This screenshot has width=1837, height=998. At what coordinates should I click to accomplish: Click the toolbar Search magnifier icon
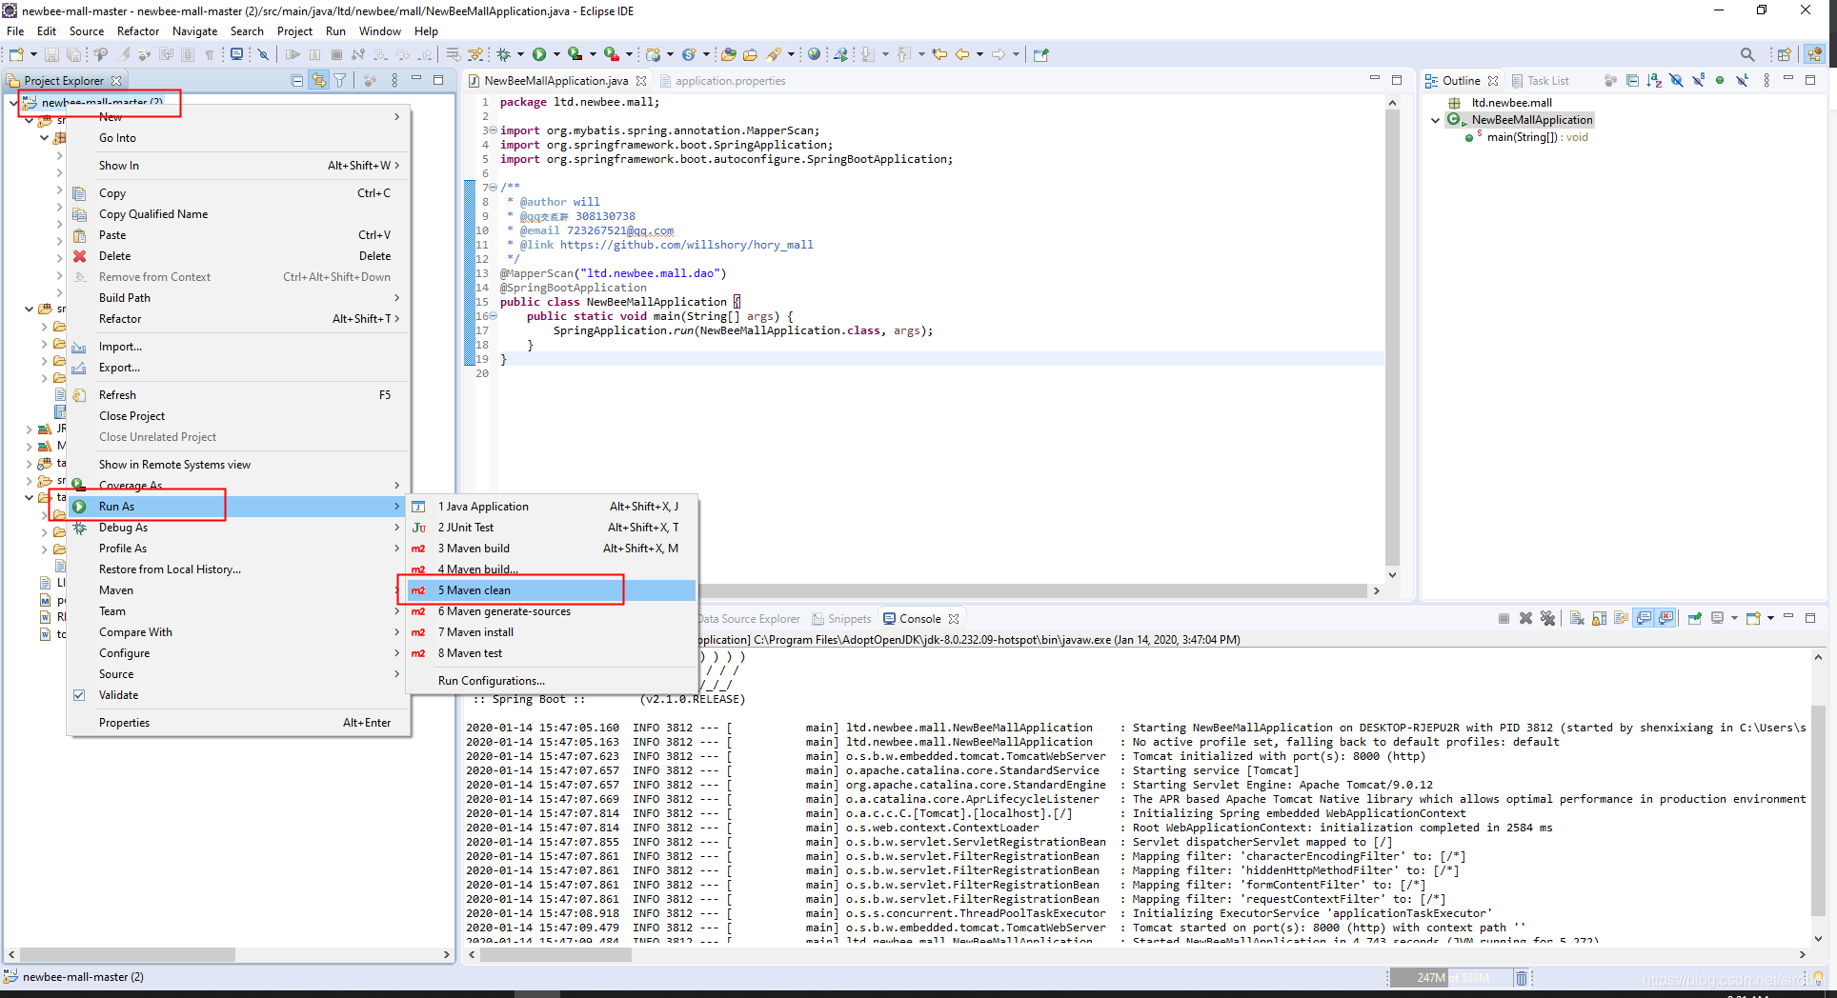(x=1746, y=54)
